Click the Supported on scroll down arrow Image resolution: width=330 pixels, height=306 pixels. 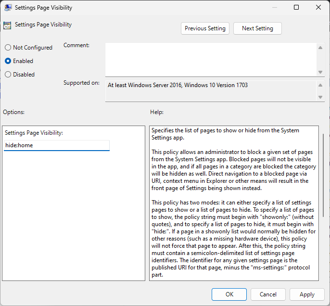click(320, 97)
